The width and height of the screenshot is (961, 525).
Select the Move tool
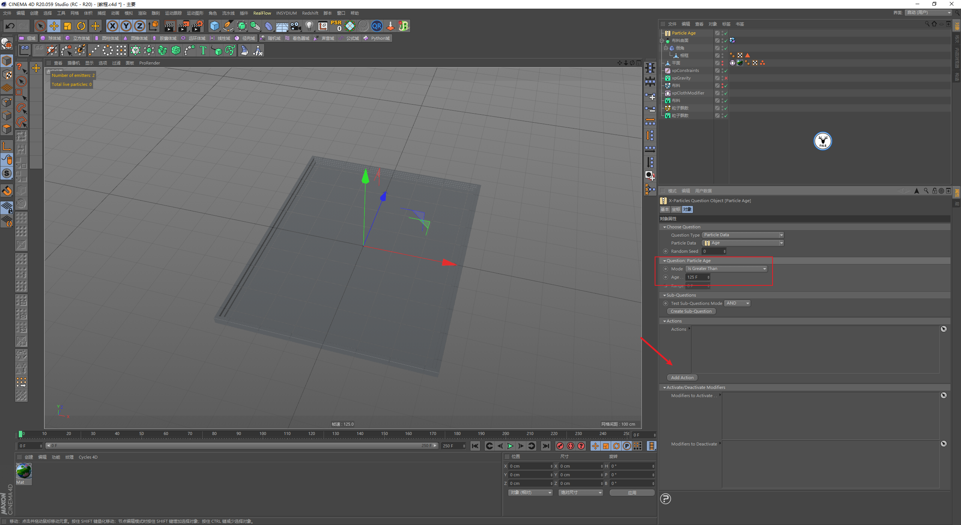click(x=54, y=26)
